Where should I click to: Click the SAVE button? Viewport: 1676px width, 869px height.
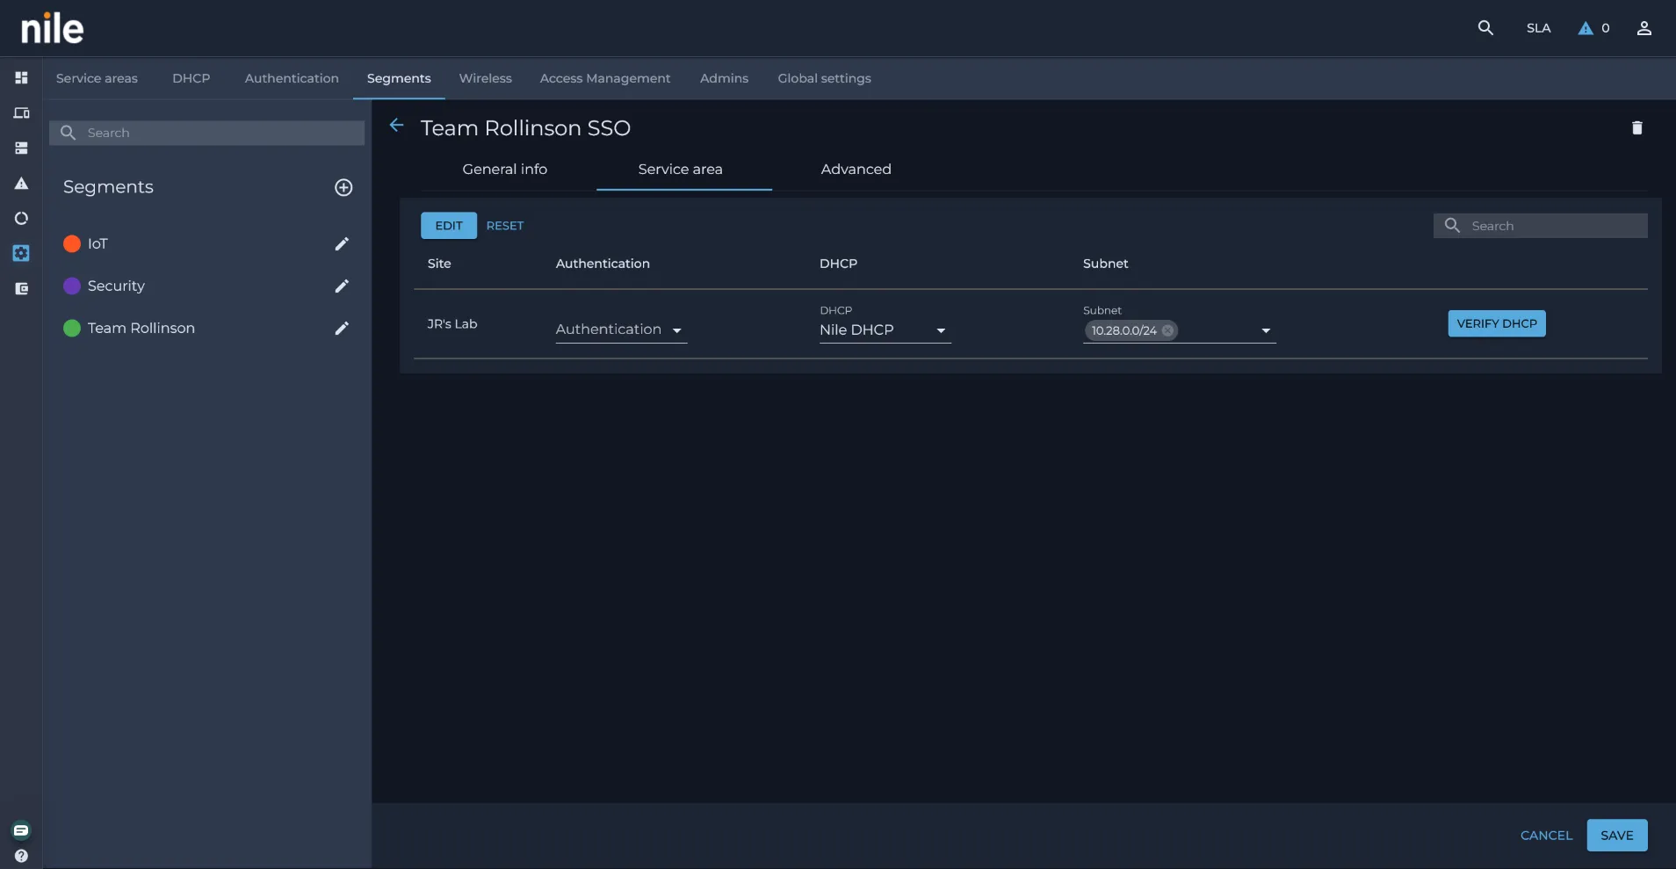tap(1617, 836)
